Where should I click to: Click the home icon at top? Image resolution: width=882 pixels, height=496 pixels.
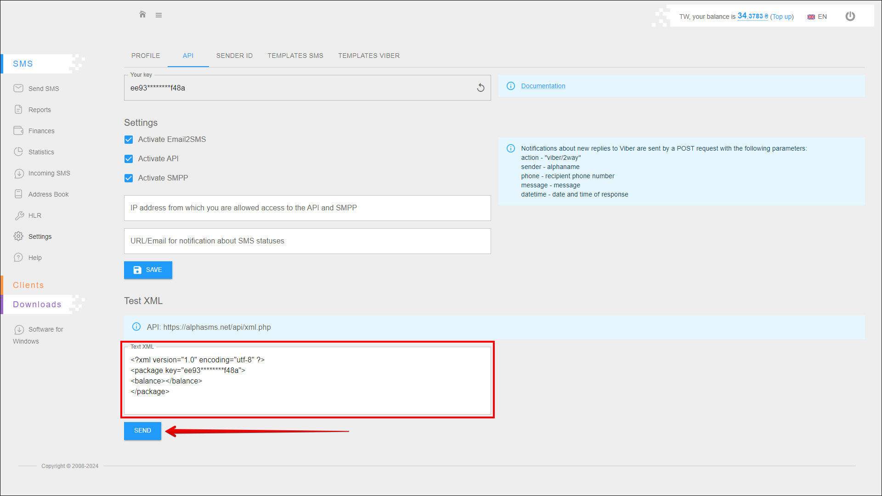click(142, 15)
